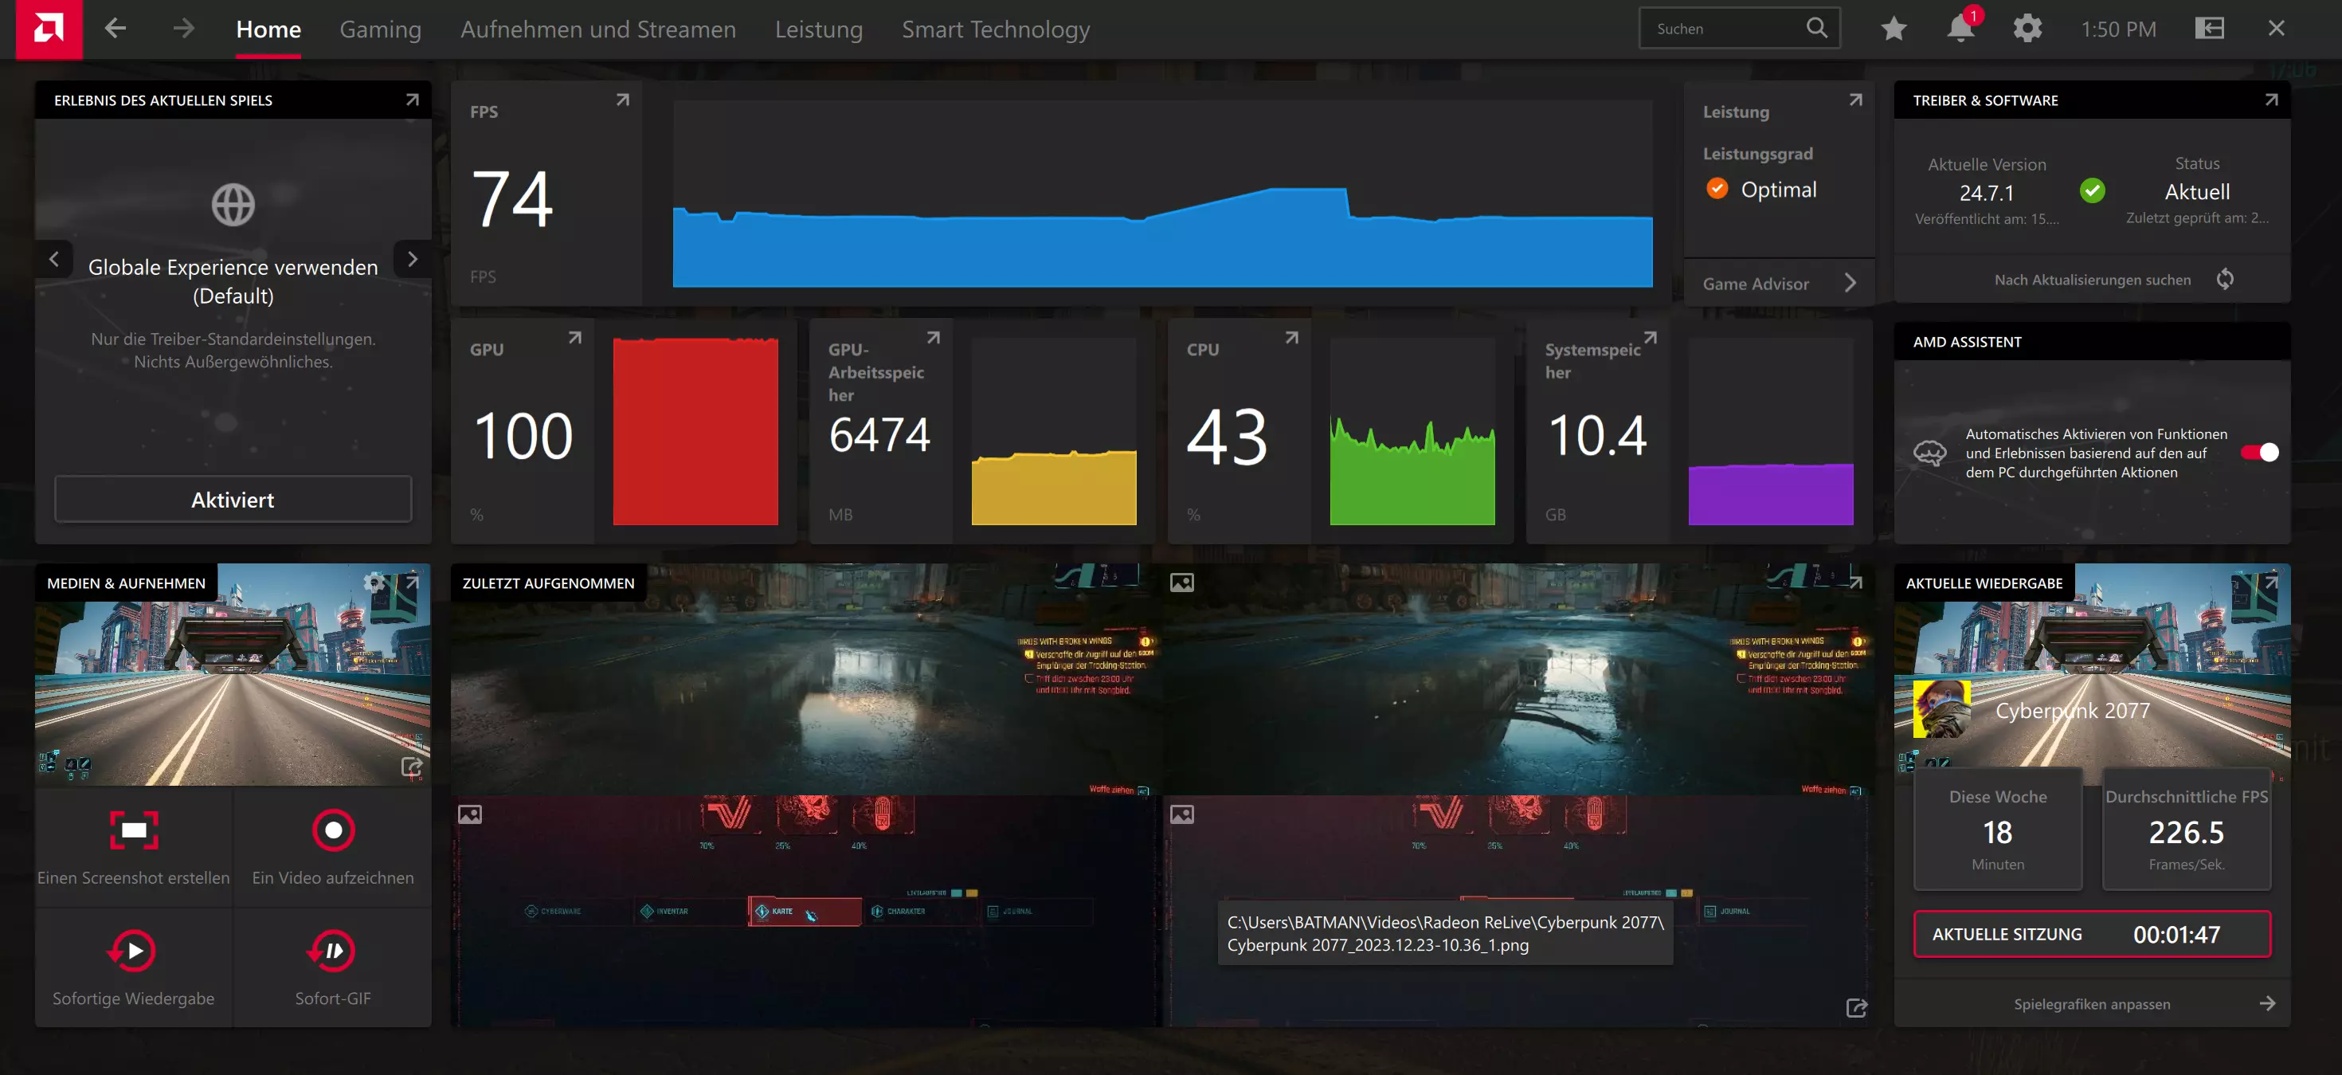The image size is (2342, 1075).
Task: Toggle AMD Assistent automatic activation switch
Action: pyautogui.click(x=2259, y=452)
